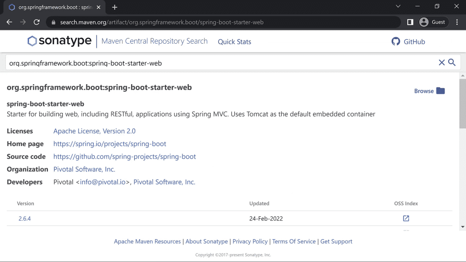Open the Chrome three-dot menu

coord(457,22)
